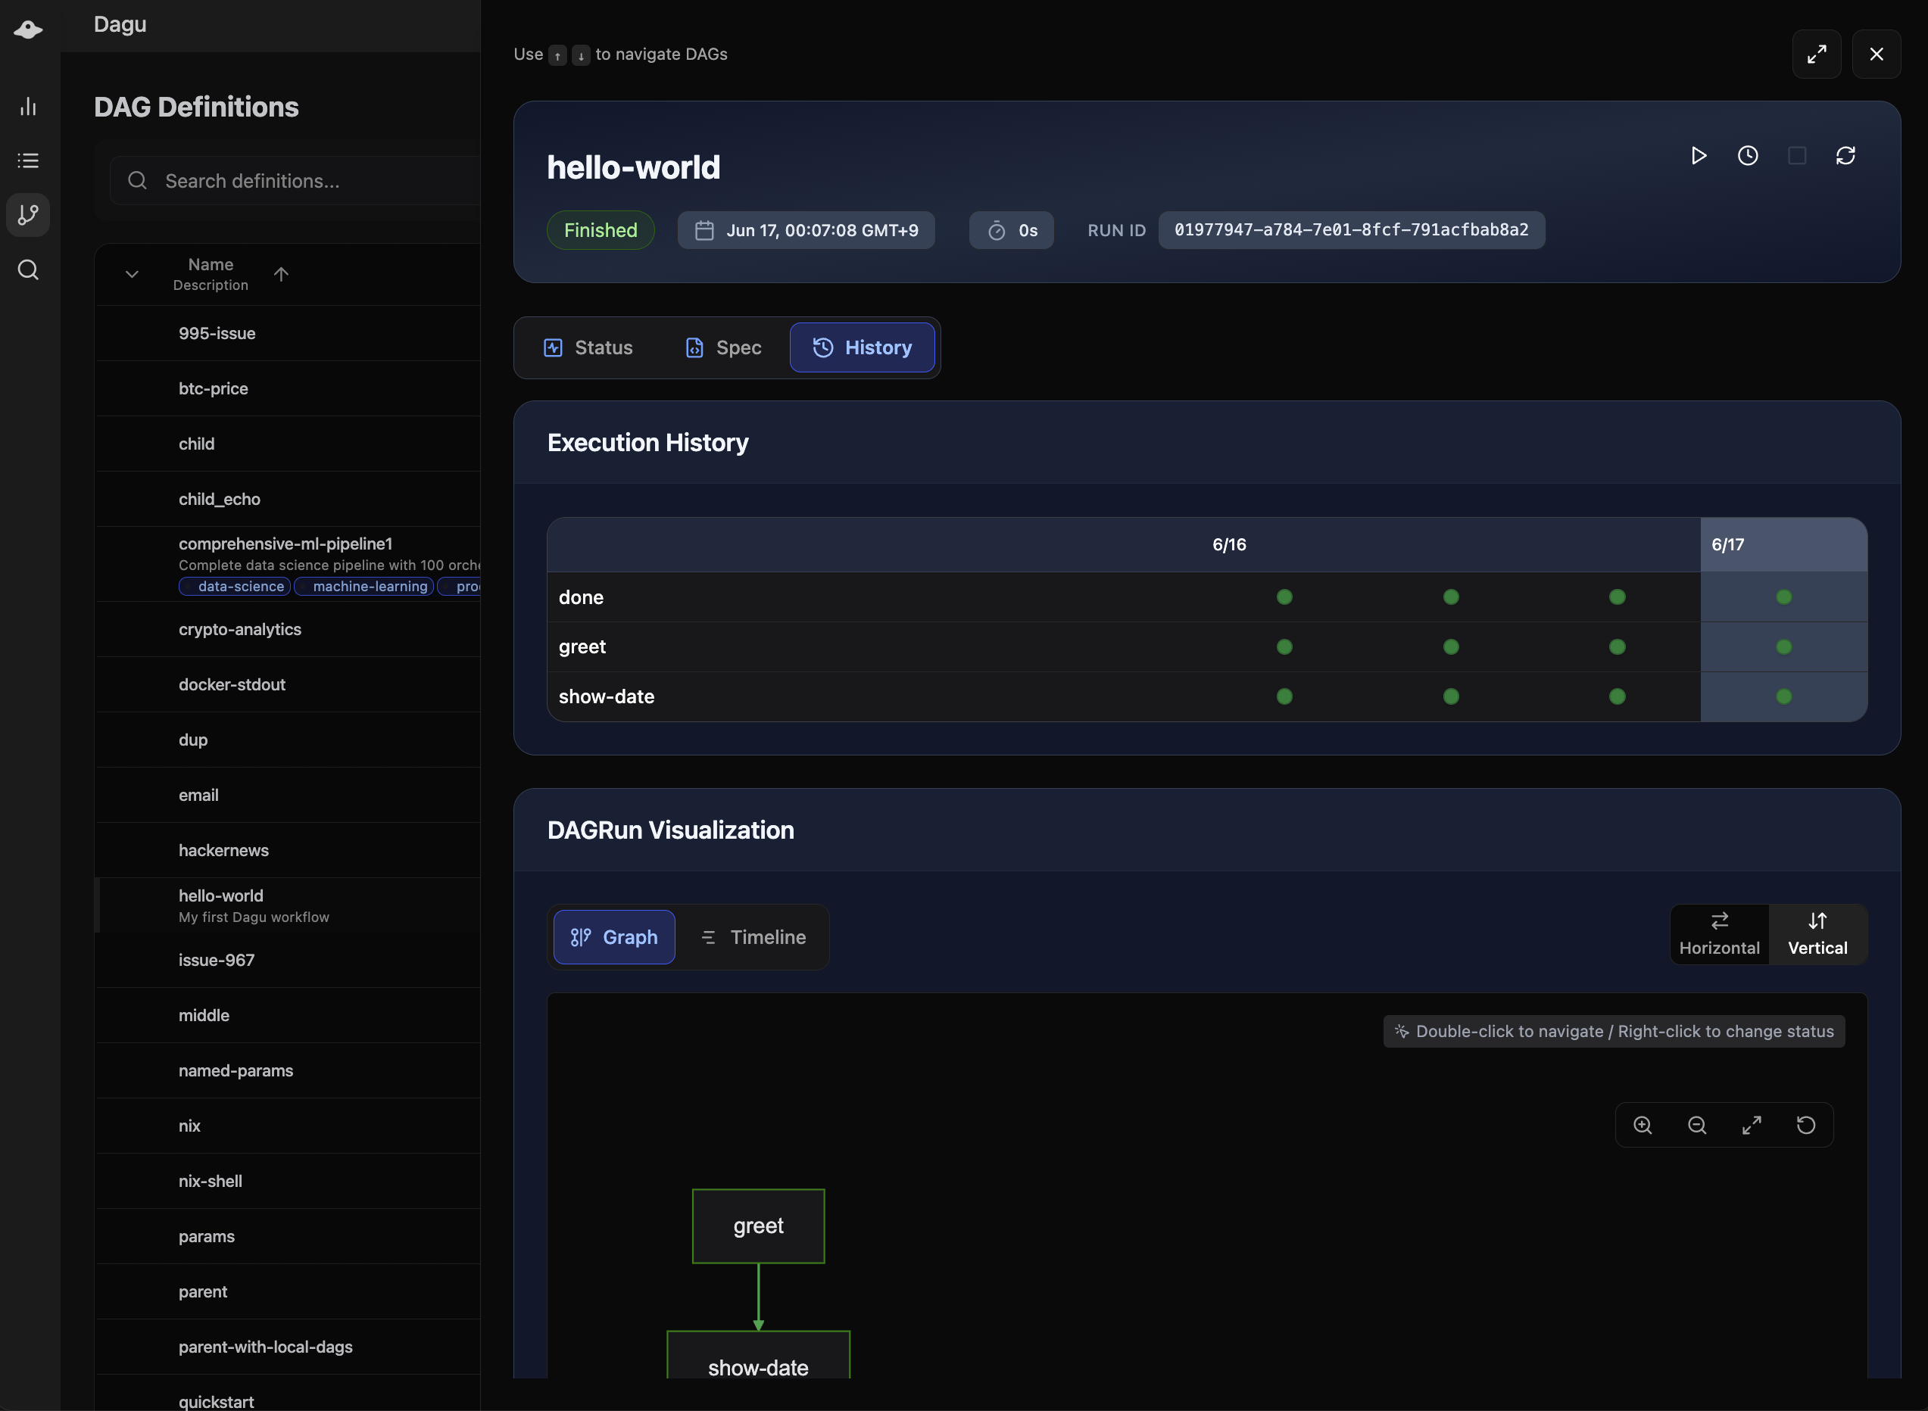Expand all rows with the header chevron
This screenshot has height=1411, width=1928.
(132, 274)
